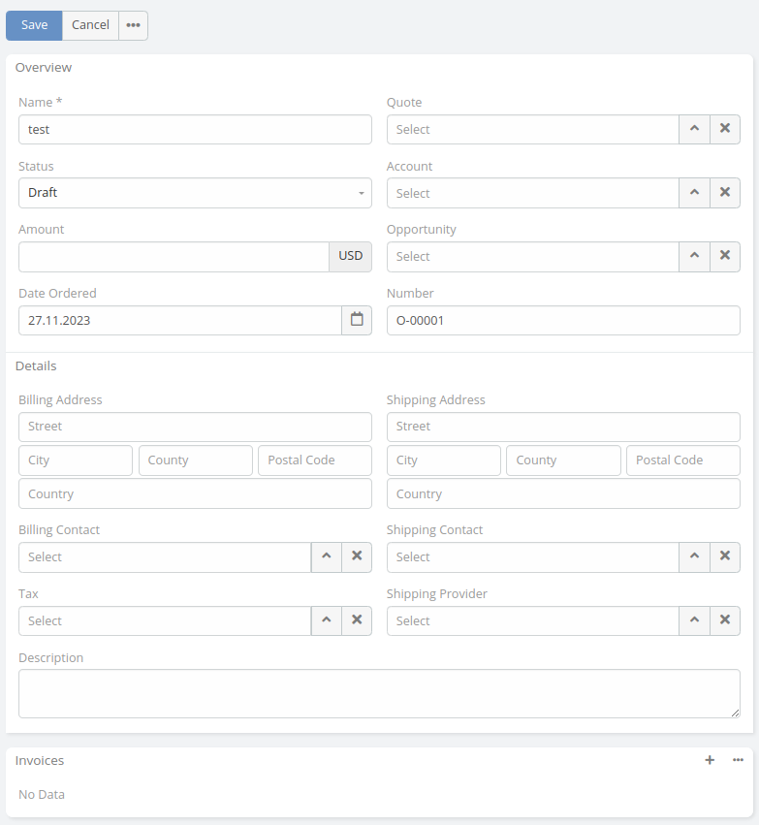759x825 pixels.
Task: Add a new invoice with plus icon
Action: [x=710, y=761]
